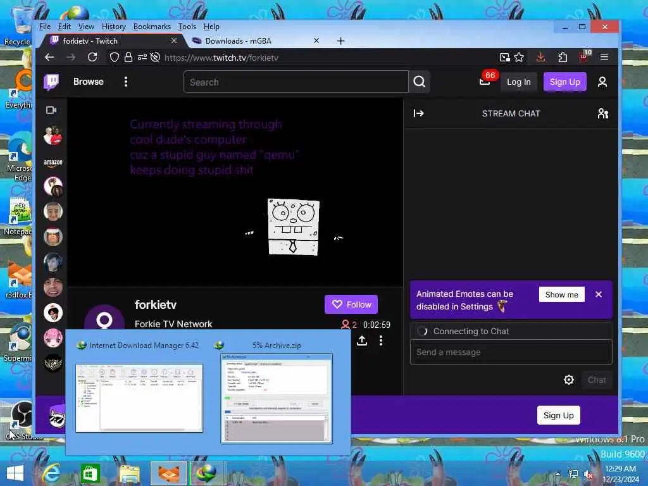Open the extensions puzzle icon
This screenshot has width=648, height=486.
[563, 57]
